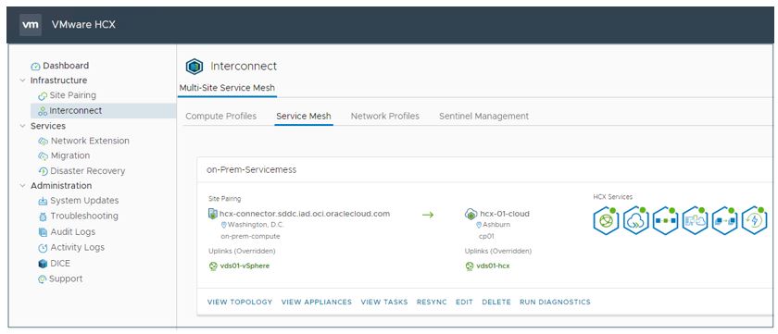Go to Migration page
Screen dimensions: 778x334
pos(70,155)
